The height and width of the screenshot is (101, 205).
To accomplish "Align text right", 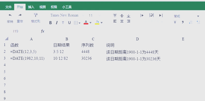I will pos(129,21).
